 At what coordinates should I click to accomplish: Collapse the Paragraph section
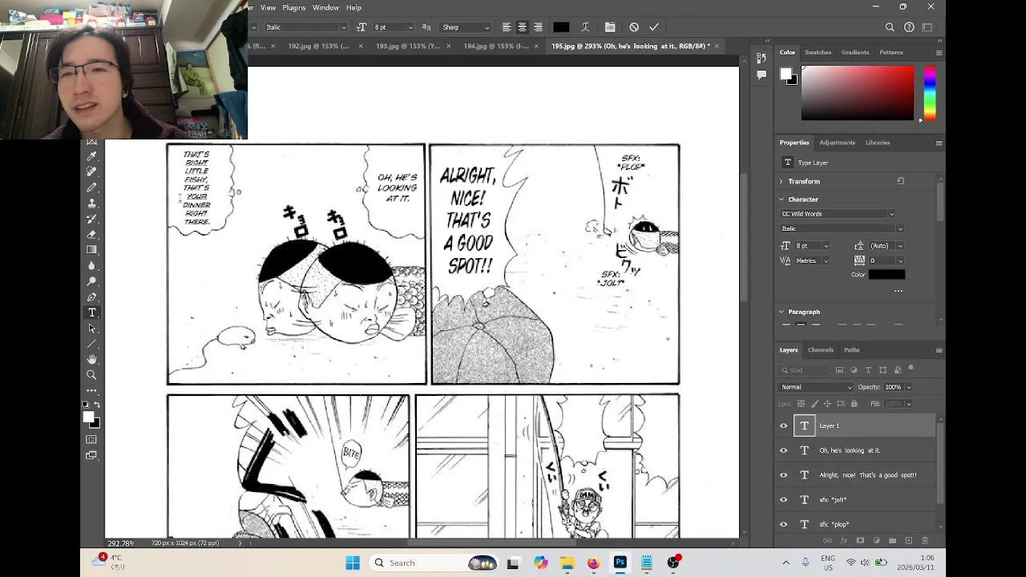782,312
